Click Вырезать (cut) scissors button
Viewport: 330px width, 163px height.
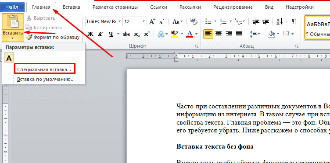tap(41, 18)
